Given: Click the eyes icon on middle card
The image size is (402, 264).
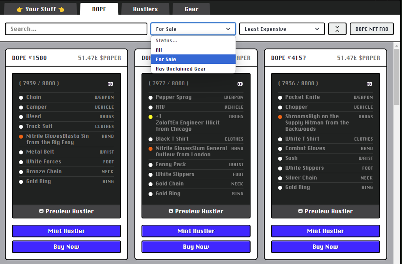Looking at the screenshot, I should (x=240, y=84).
